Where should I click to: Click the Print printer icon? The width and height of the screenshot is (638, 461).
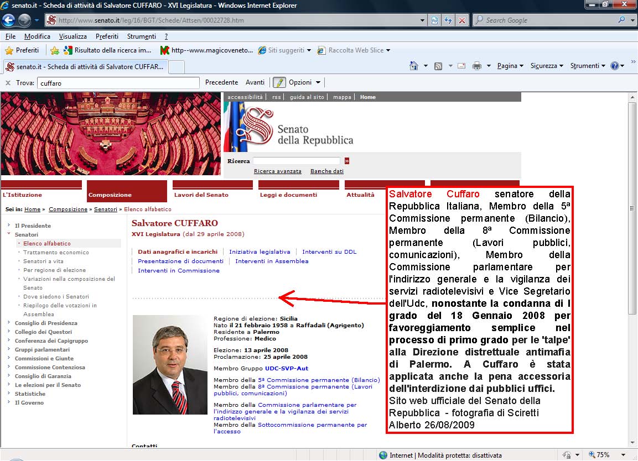[x=477, y=66]
